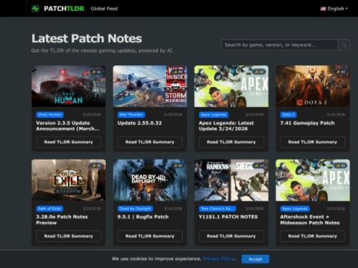Select the Once Human game tag

tap(50, 114)
